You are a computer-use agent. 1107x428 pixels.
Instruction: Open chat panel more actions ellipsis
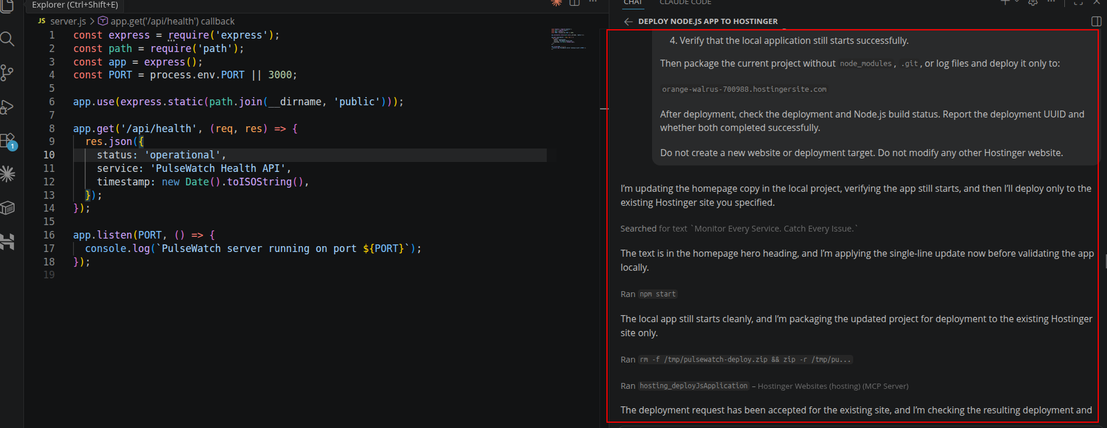point(1051,2)
